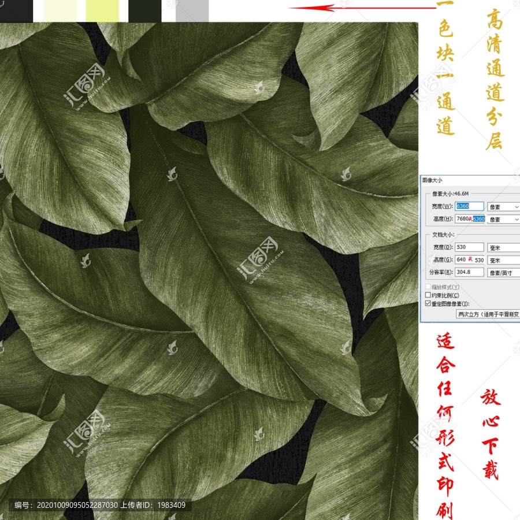Open the document height unit dropdown 毫米
The image size is (520, 520).
click(503, 261)
